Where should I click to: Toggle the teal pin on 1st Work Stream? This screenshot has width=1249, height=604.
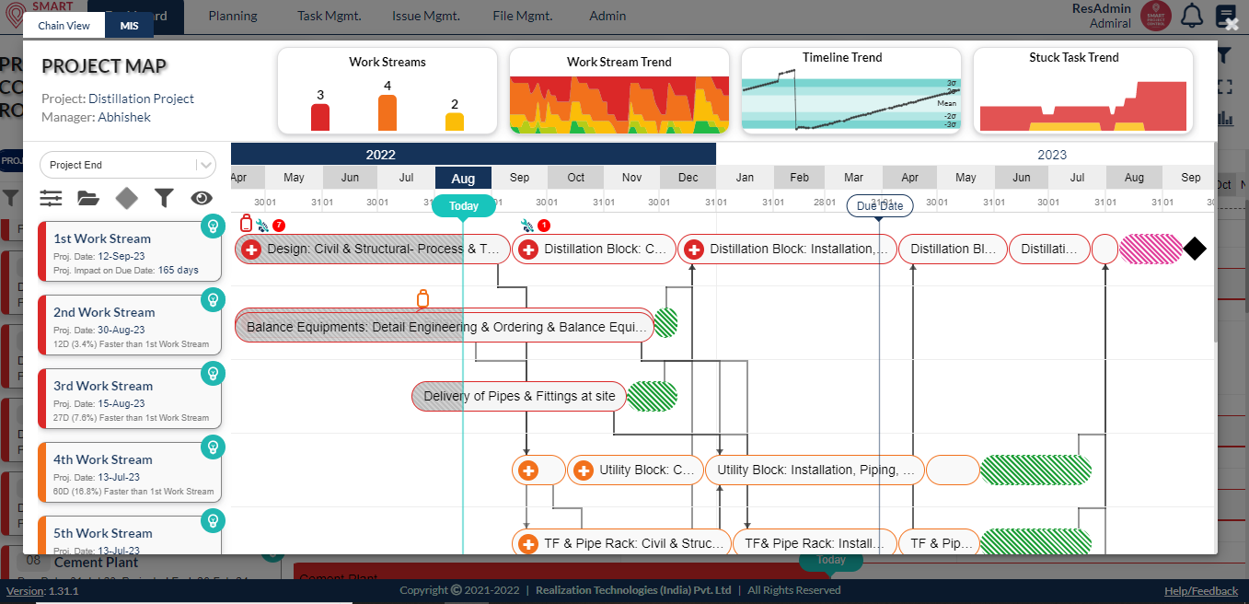click(x=213, y=225)
